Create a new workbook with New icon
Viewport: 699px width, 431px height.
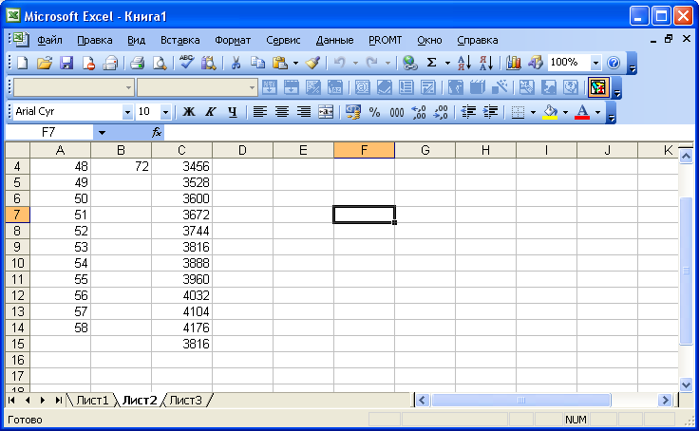(22, 63)
